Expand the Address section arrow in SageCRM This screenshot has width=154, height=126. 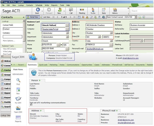point(41,111)
